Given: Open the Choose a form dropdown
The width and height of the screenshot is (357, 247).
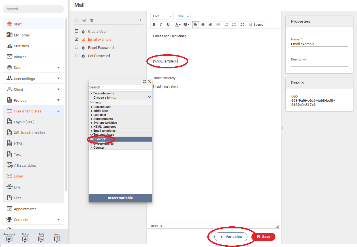Looking at the screenshot, I should (122, 97).
